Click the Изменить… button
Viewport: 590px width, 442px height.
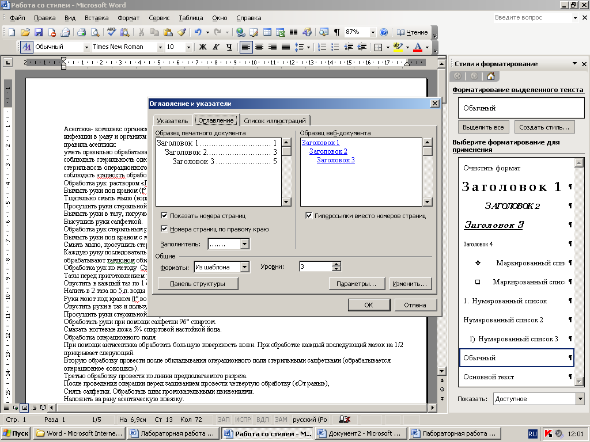click(x=410, y=284)
